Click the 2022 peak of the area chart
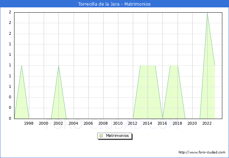The width and height of the screenshot is (229, 158). point(207,13)
